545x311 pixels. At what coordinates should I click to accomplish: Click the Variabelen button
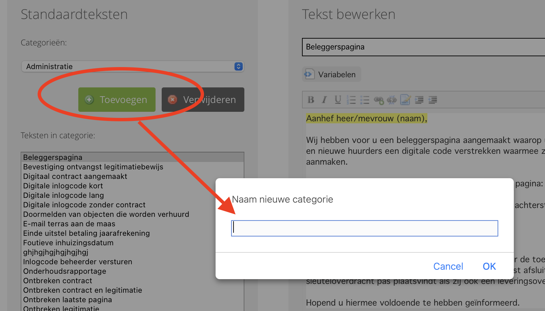click(x=331, y=74)
